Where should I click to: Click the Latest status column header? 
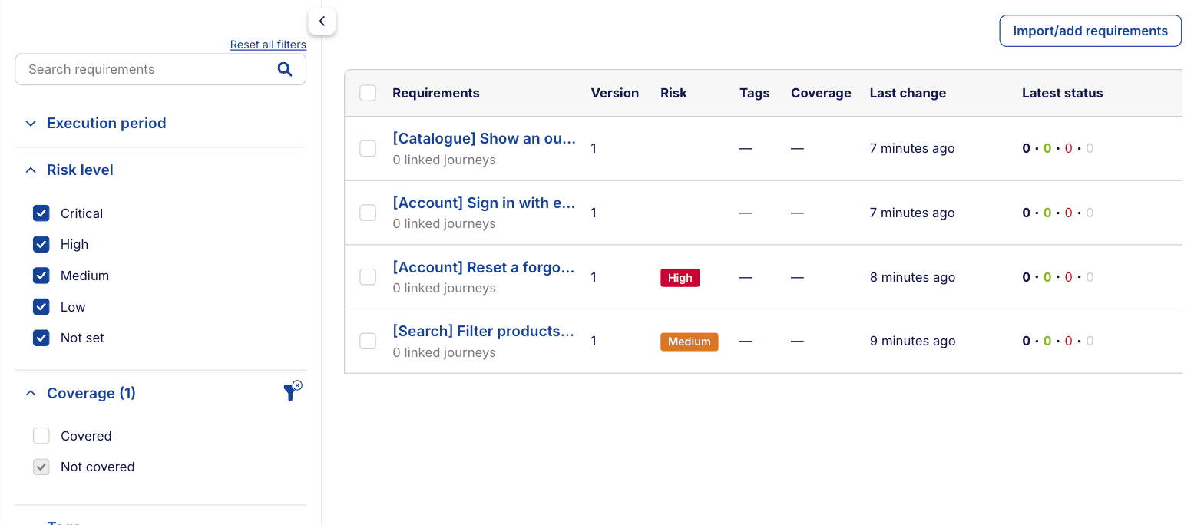click(x=1063, y=93)
